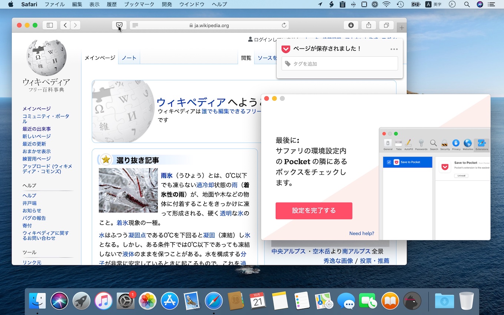Viewport: 504px width, 315px height.
Task: Switch to the ノート tab on Wikipedia
Action: [x=129, y=57]
